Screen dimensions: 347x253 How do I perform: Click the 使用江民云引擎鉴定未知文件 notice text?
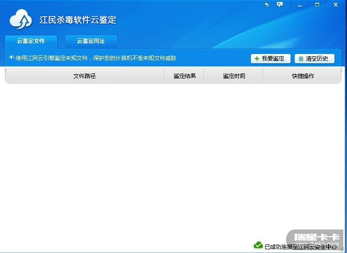pyautogui.click(x=96, y=58)
